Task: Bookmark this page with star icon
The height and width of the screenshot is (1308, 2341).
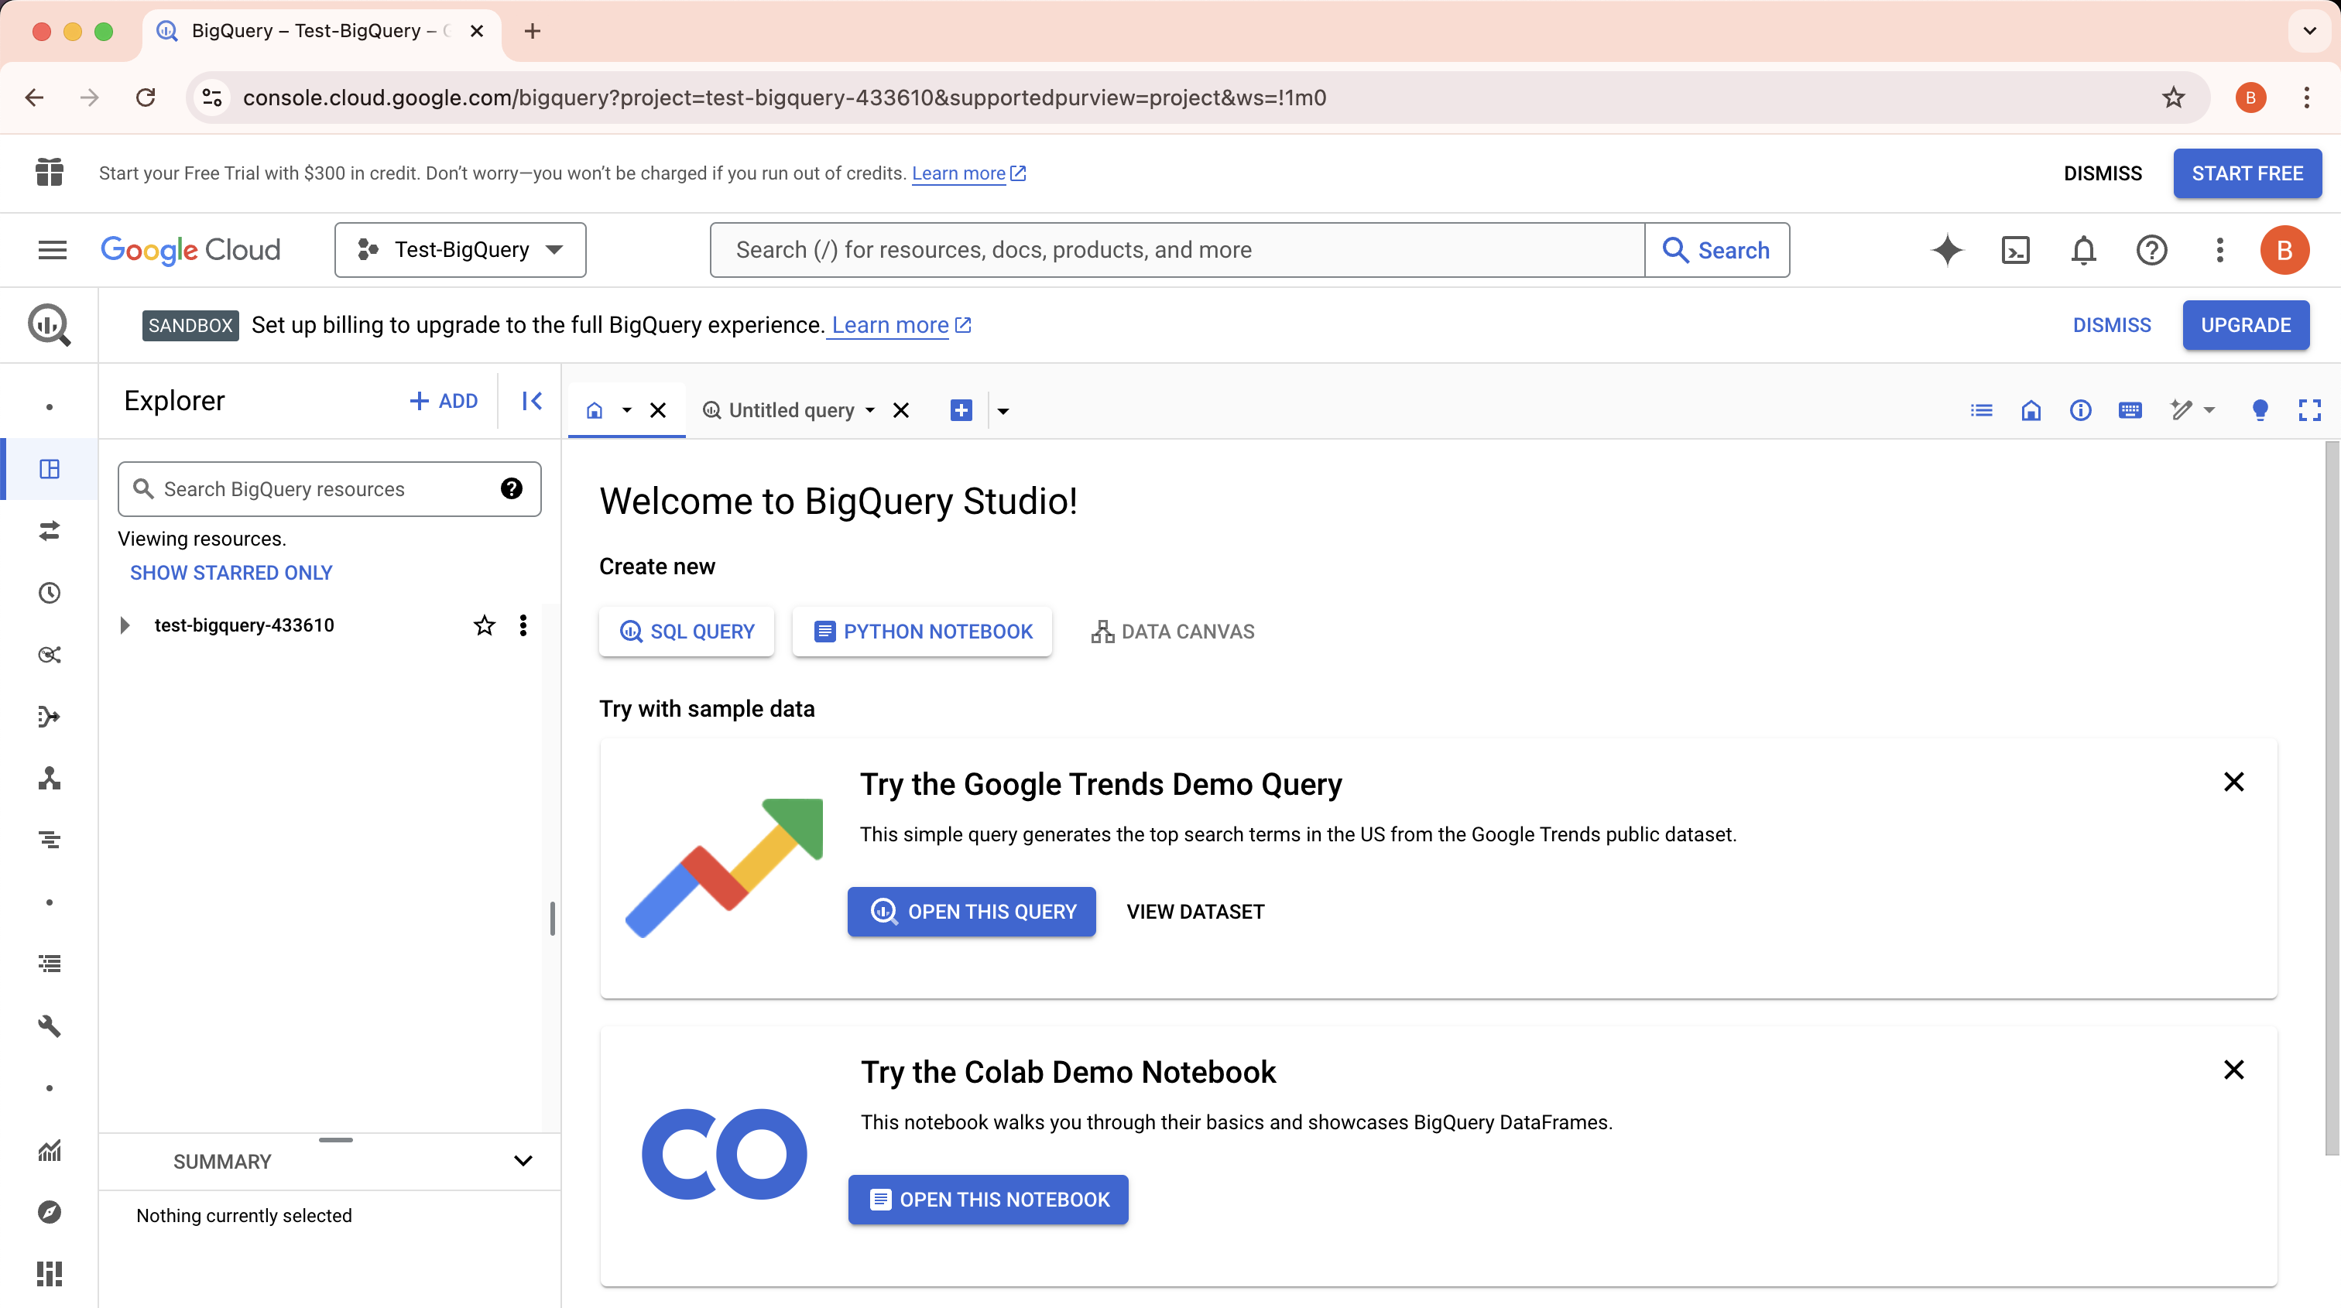Action: pos(2173,98)
